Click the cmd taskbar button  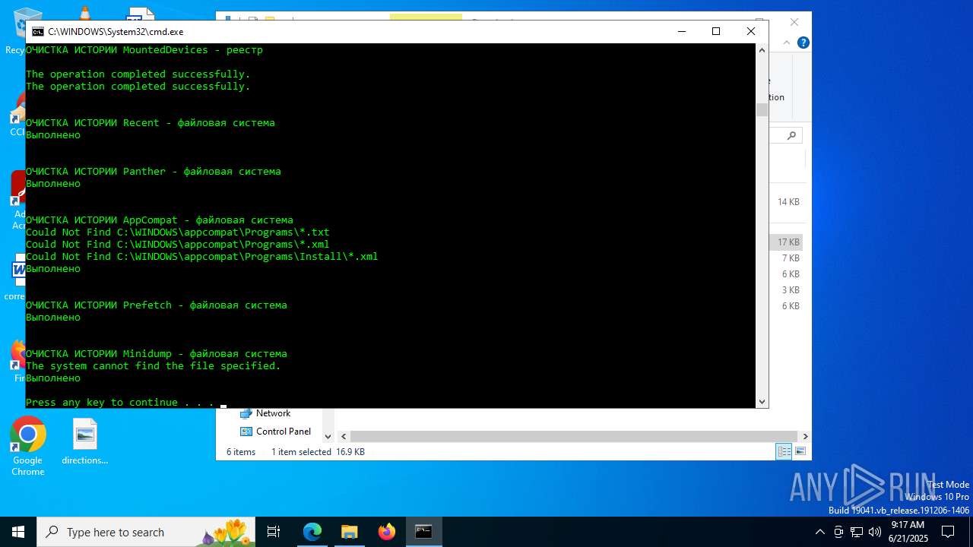pos(423,532)
